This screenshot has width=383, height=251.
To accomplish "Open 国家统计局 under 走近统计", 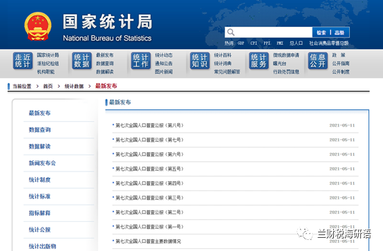I will click(x=48, y=55).
